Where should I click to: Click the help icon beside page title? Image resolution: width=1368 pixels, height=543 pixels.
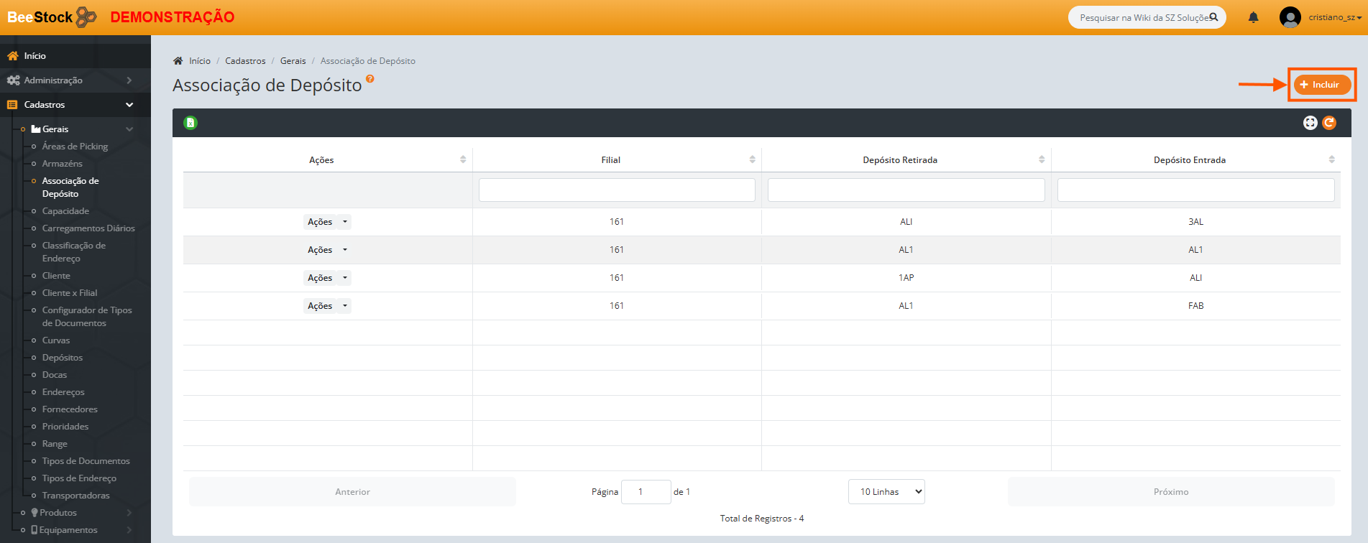[x=370, y=79]
